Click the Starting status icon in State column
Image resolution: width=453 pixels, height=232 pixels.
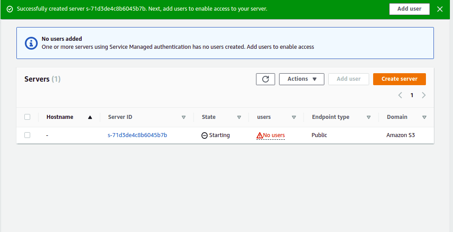coord(204,135)
